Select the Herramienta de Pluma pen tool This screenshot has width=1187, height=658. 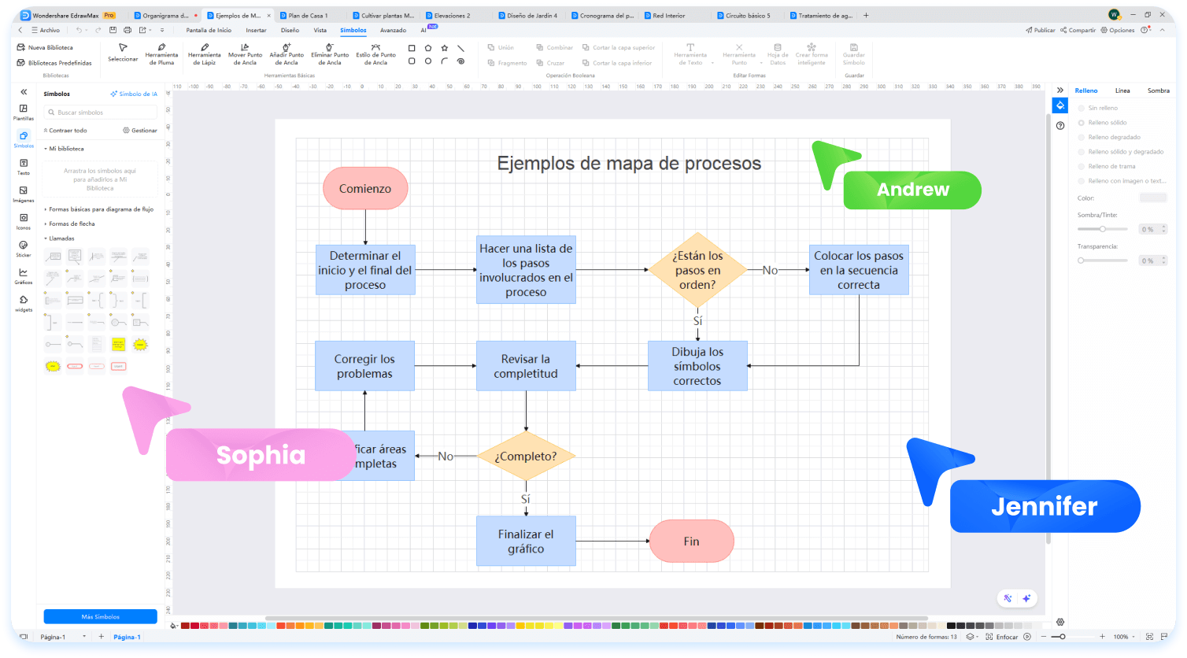(x=161, y=54)
